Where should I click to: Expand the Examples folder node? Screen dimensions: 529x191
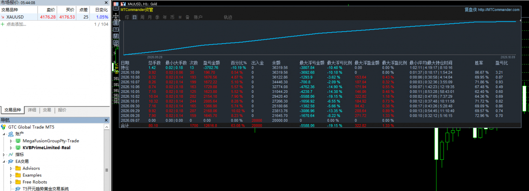pos(11,175)
